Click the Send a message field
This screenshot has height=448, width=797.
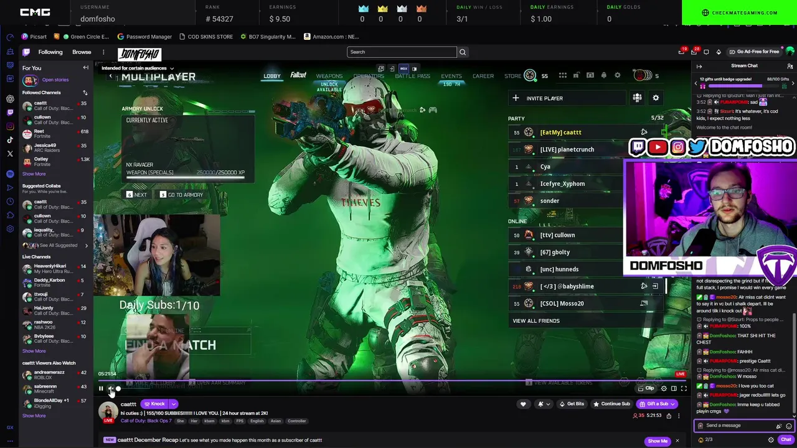[x=738, y=426]
